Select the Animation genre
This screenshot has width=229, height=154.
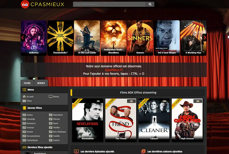click(58, 115)
